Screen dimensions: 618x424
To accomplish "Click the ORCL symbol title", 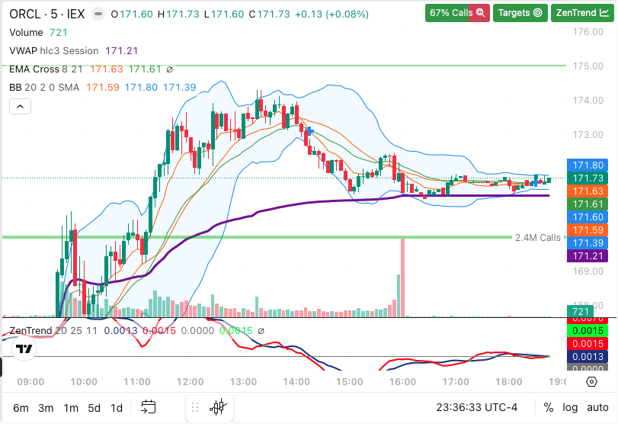I will [47, 14].
